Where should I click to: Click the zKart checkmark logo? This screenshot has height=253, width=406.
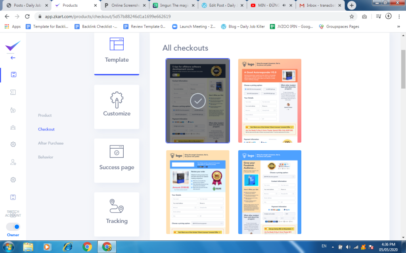point(13,45)
